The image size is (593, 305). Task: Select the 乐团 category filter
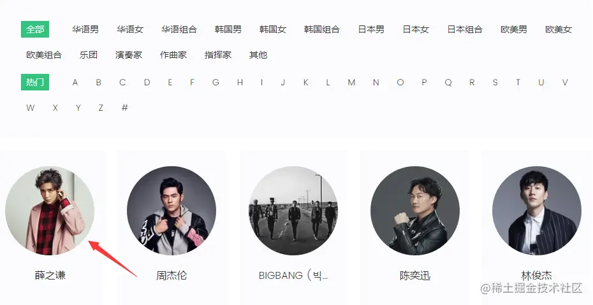tap(89, 55)
